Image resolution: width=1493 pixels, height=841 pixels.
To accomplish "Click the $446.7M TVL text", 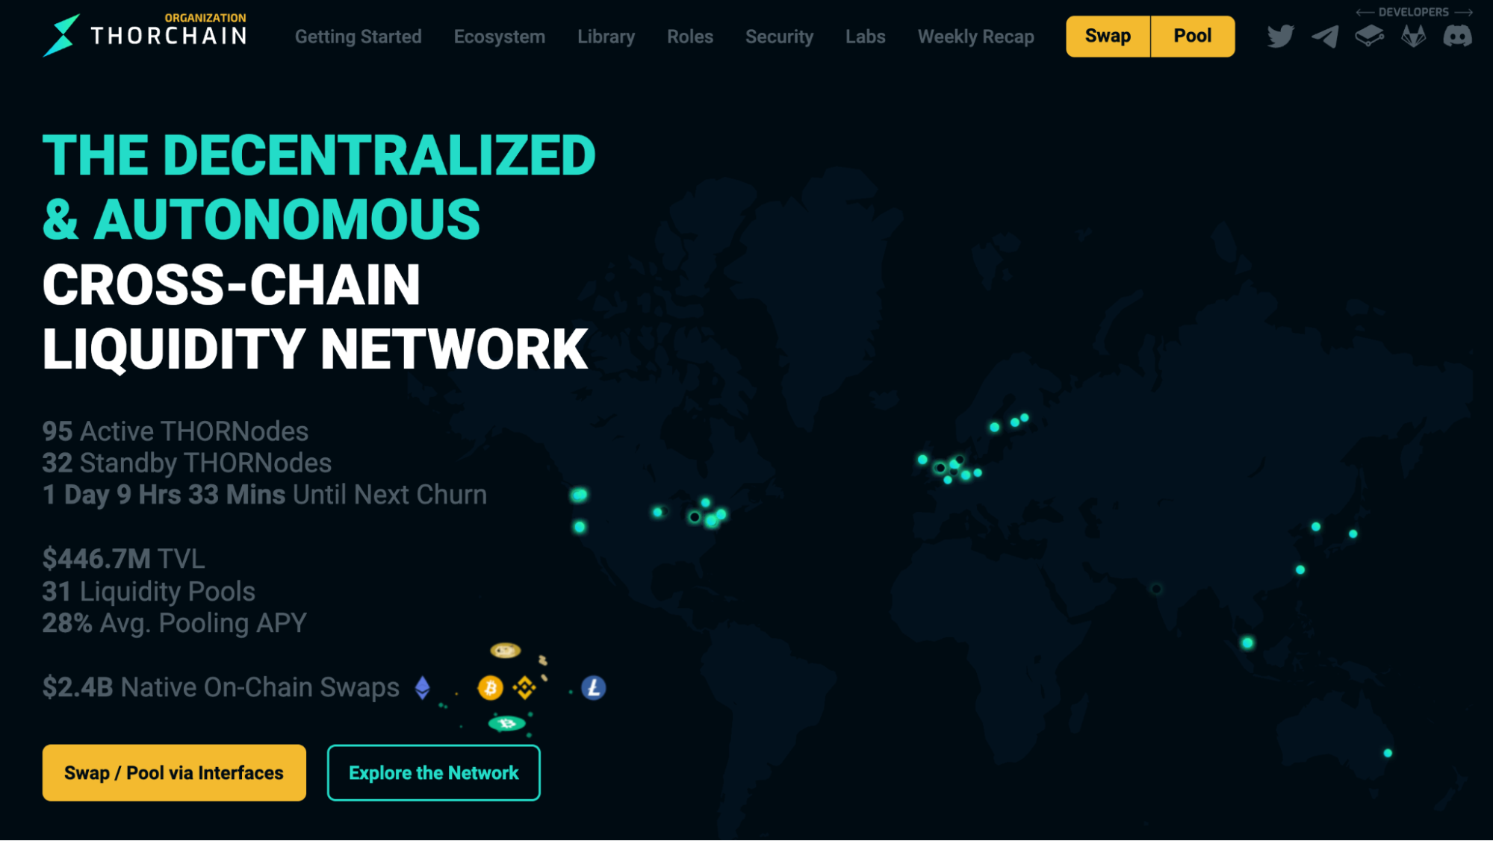I will 124,559.
